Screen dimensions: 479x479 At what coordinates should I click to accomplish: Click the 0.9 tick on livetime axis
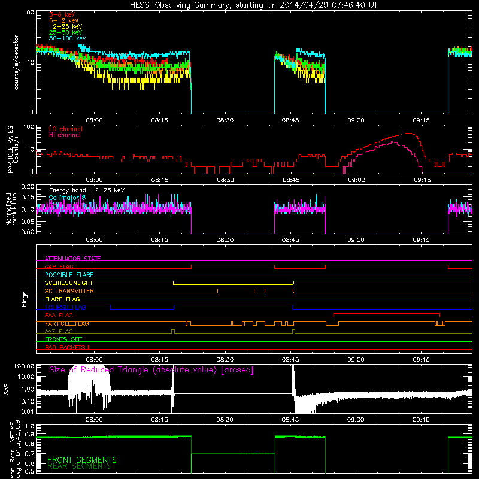tap(29, 434)
